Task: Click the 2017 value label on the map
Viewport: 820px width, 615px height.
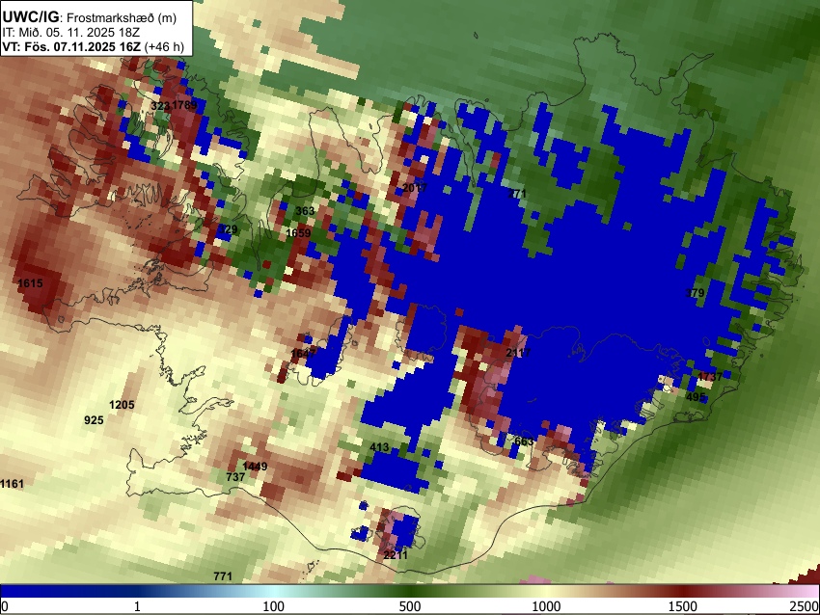Action: point(415,188)
